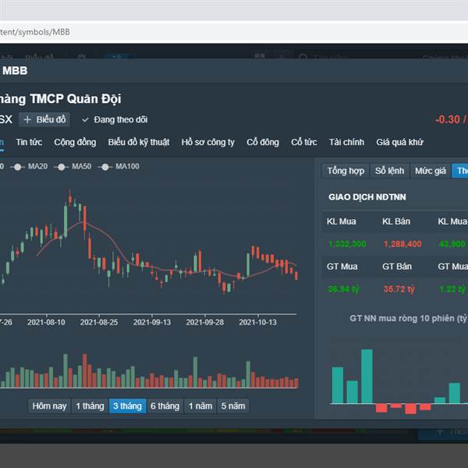Image resolution: width=468 pixels, height=468 pixels.
Task: Toggle the MA100 line on chart
Action: pyautogui.click(x=119, y=167)
